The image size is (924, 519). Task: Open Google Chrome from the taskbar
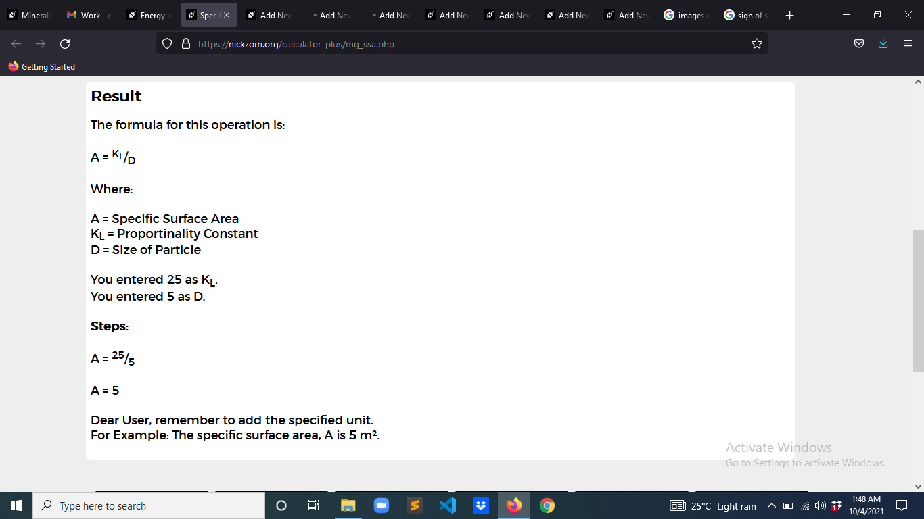pos(547,505)
